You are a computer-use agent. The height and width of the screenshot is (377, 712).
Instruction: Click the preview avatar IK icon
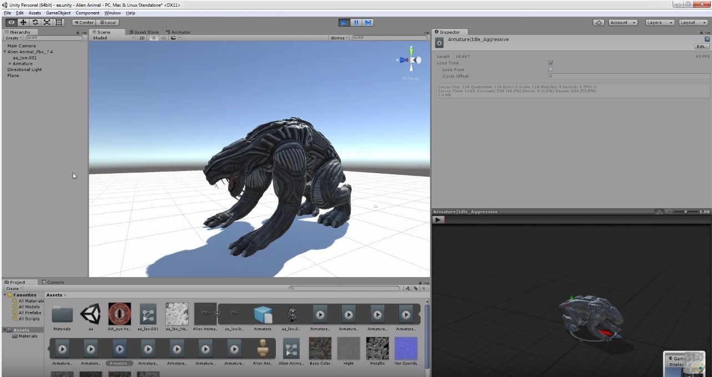(x=659, y=212)
